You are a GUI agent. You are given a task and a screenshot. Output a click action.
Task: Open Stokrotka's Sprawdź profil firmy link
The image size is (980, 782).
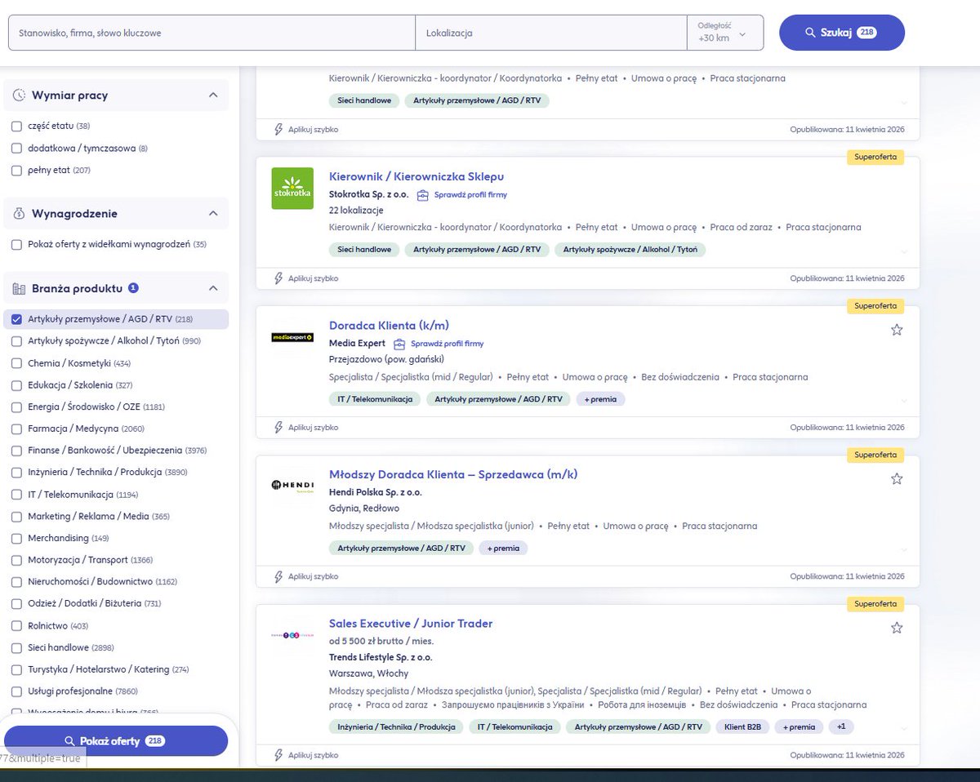pyautogui.click(x=470, y=195)
